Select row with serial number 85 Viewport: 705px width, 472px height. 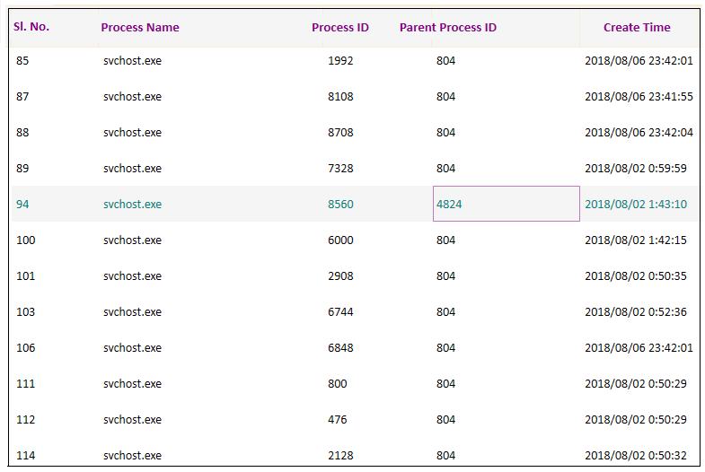pyautogui.click(x=22, y=61)
